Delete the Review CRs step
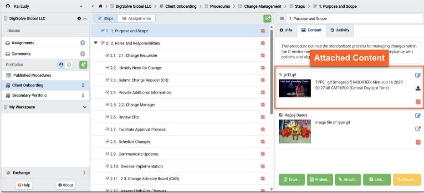 click(263, 117)
